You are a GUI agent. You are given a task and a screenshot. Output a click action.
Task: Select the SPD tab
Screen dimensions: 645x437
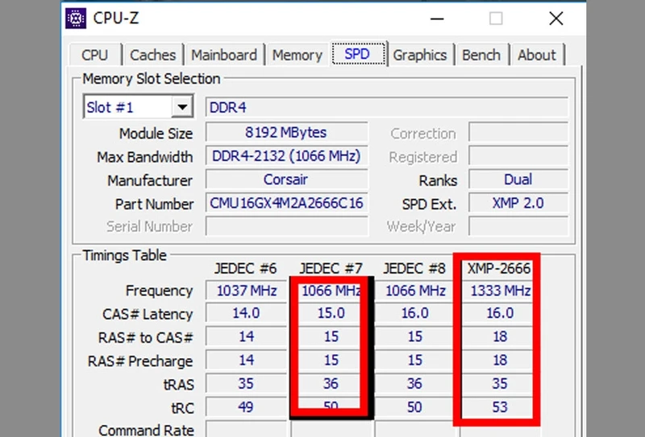[357, 53]
